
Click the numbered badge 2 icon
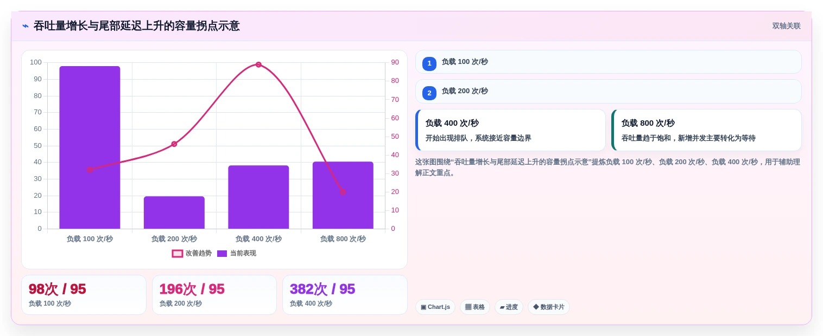(x=429, y=93)
